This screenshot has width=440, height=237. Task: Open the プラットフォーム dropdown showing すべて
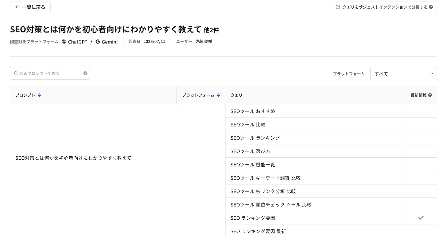point(403,74)
